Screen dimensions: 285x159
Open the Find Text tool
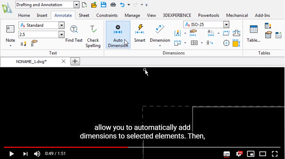click(74, 34)
